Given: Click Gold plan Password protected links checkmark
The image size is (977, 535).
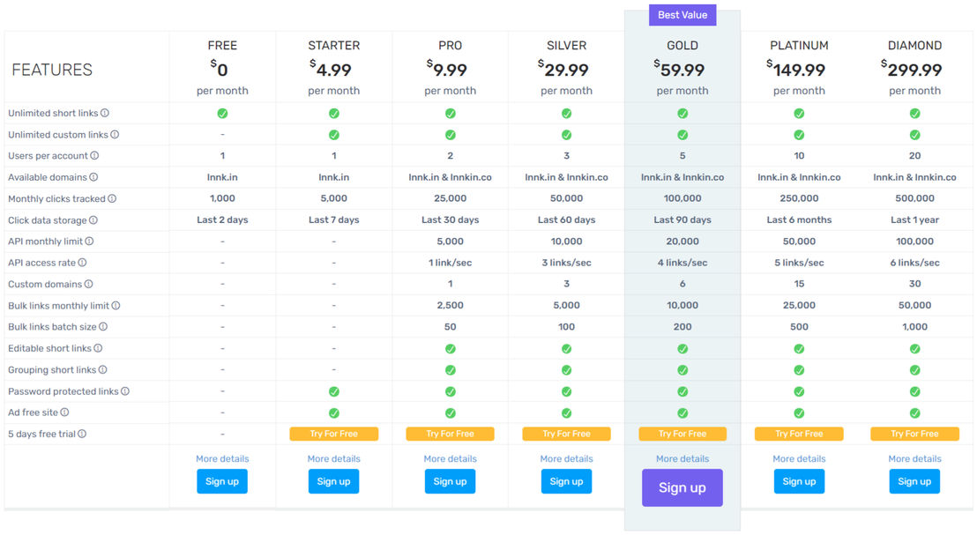Looking at the screenshot, I should (682, 391).
